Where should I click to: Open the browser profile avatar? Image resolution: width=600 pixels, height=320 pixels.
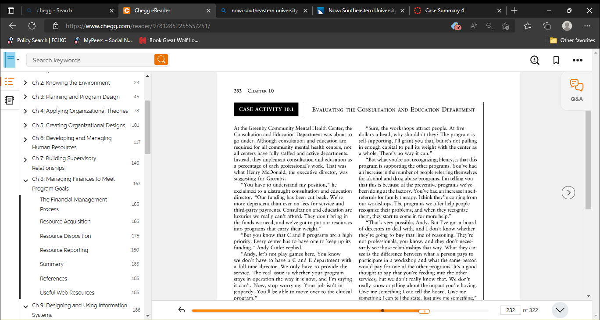point(567,26)
